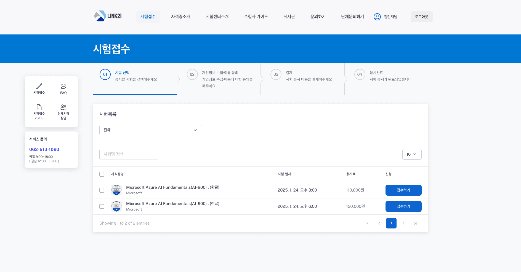521x272 pixels.
Task: Select 시험접수 in top navigation
Action: click(x=148, y=17)
